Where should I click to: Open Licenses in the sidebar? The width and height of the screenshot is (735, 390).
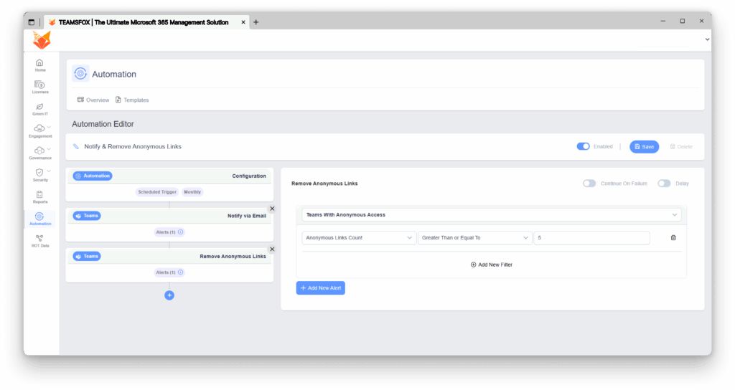pos(40,87)
